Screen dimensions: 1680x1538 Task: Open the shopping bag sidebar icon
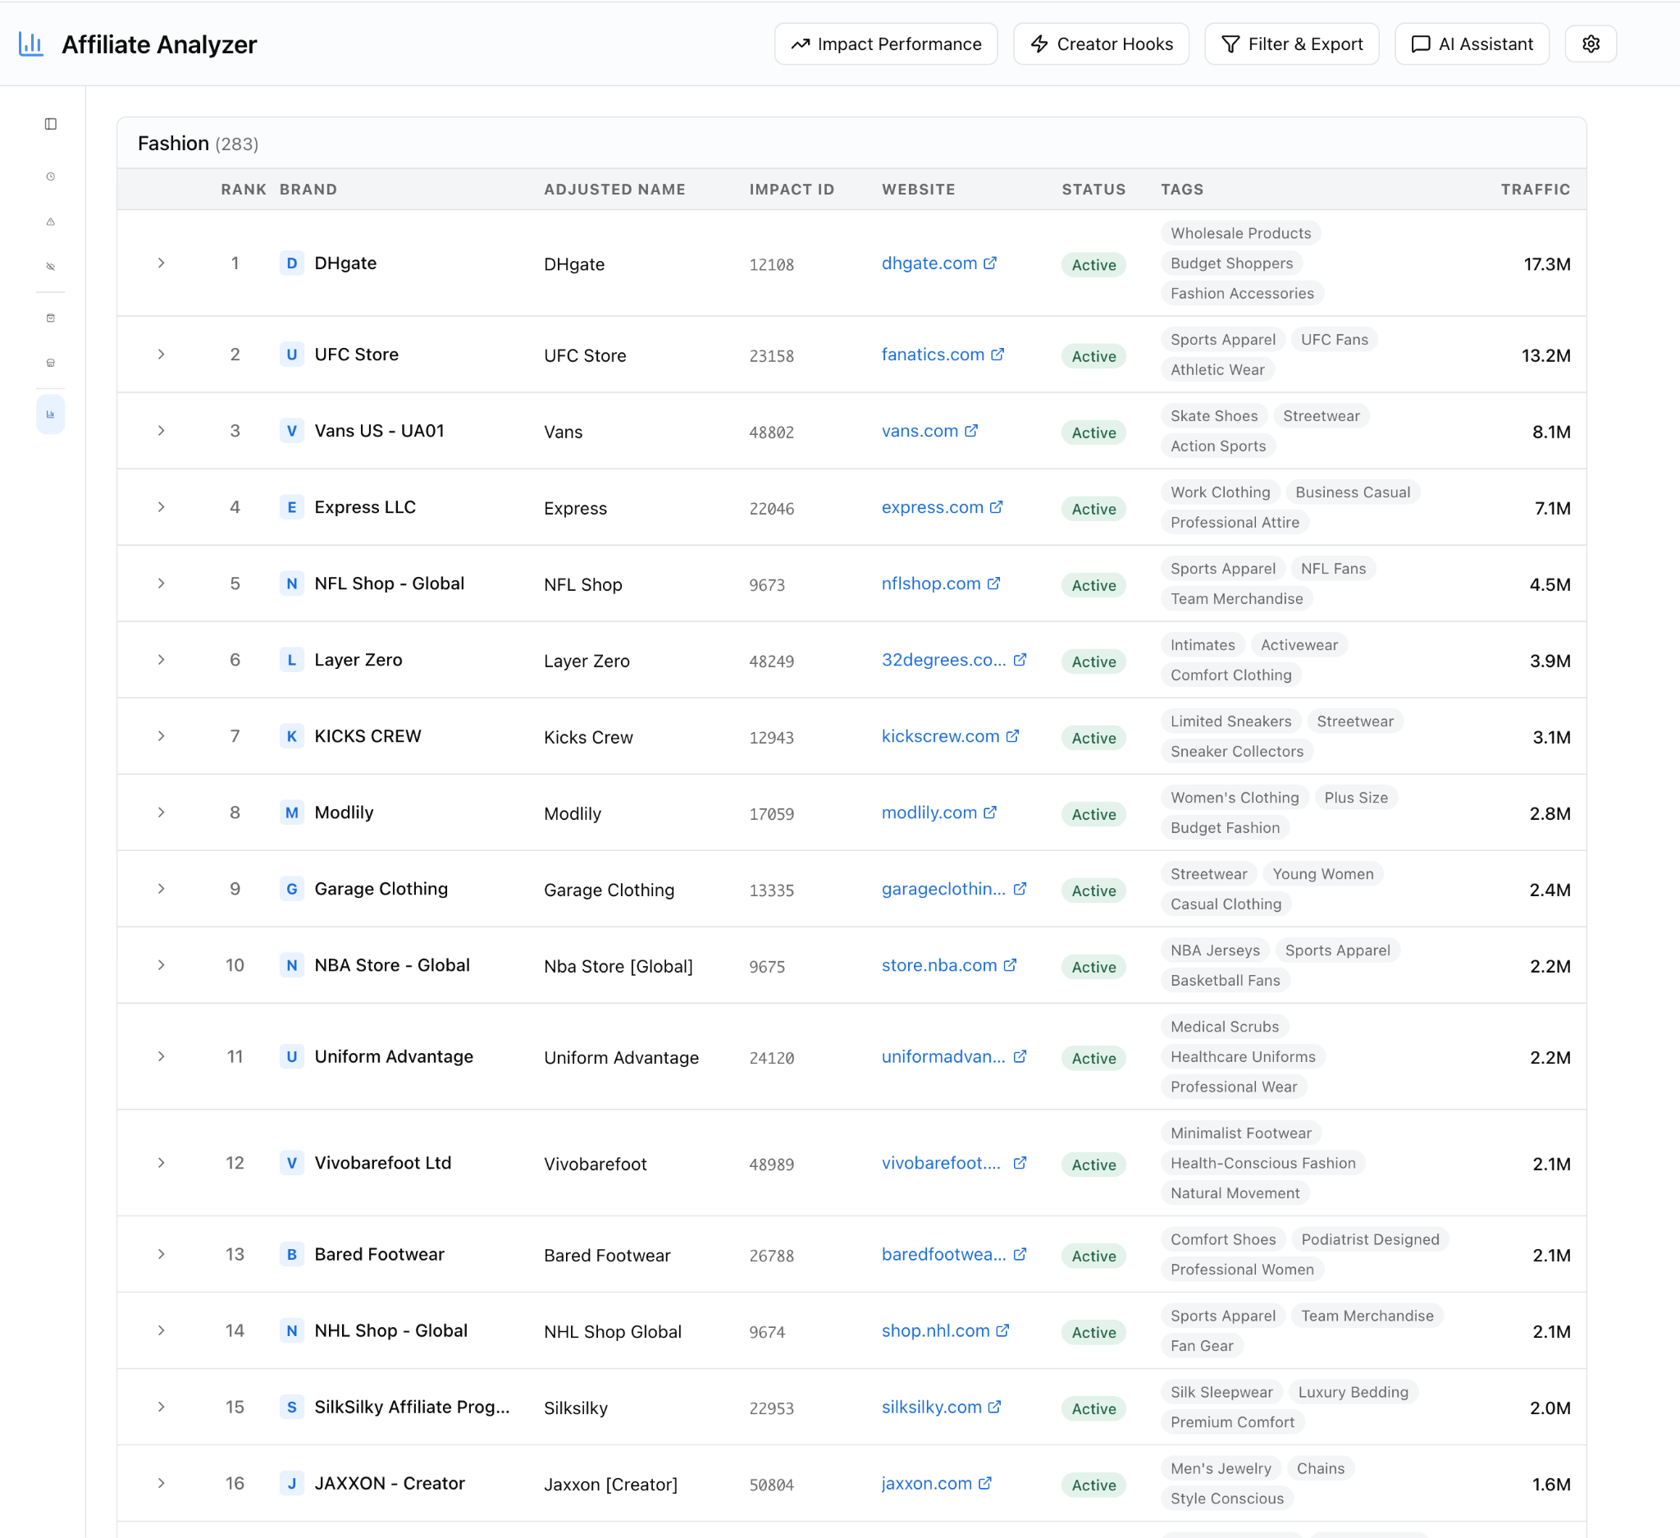(x=51, y=318)
